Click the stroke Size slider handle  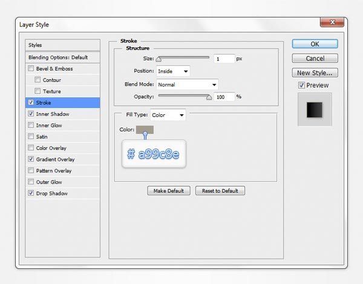tap(159, 59)
